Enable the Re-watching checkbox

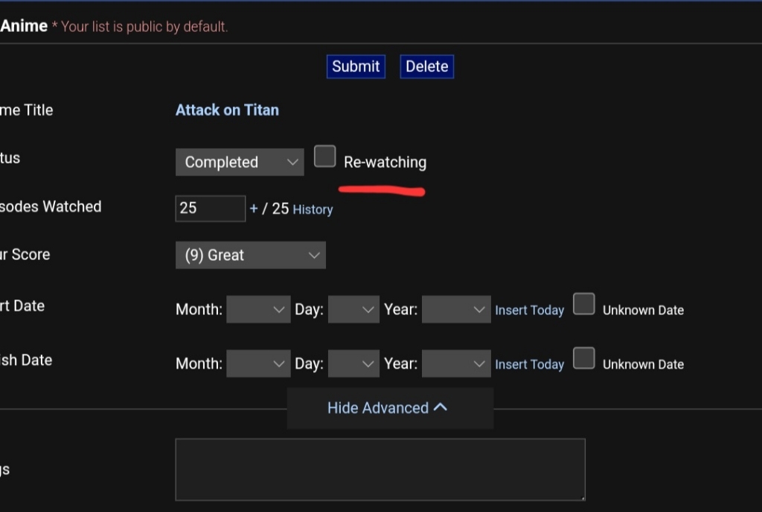[x=325, y=156]
